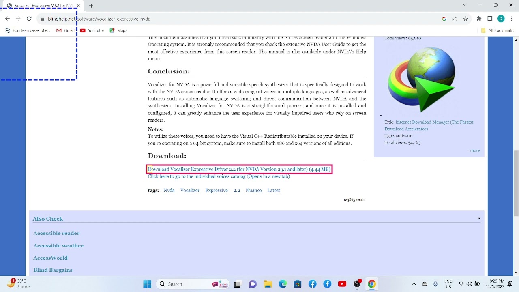Select the Nvda tag

[169, 190]
